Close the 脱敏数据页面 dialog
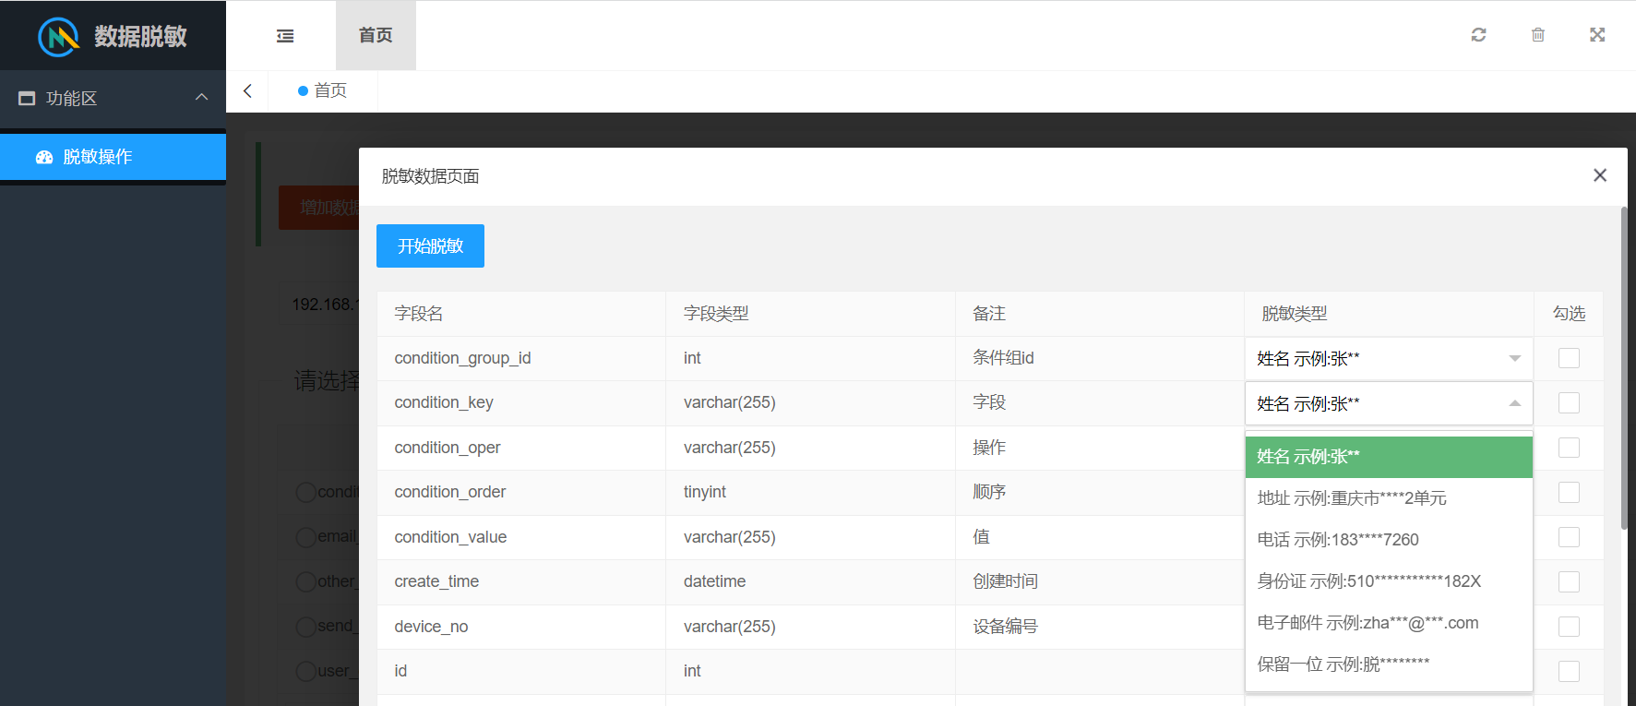Viewport: 1636px width, 706px height. tap(1600, 175)
